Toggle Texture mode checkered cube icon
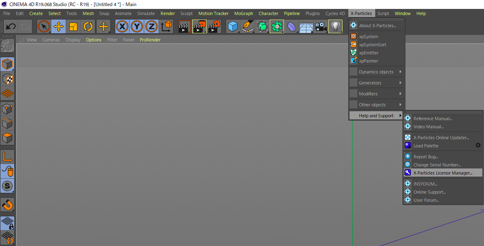 [7, 79]
